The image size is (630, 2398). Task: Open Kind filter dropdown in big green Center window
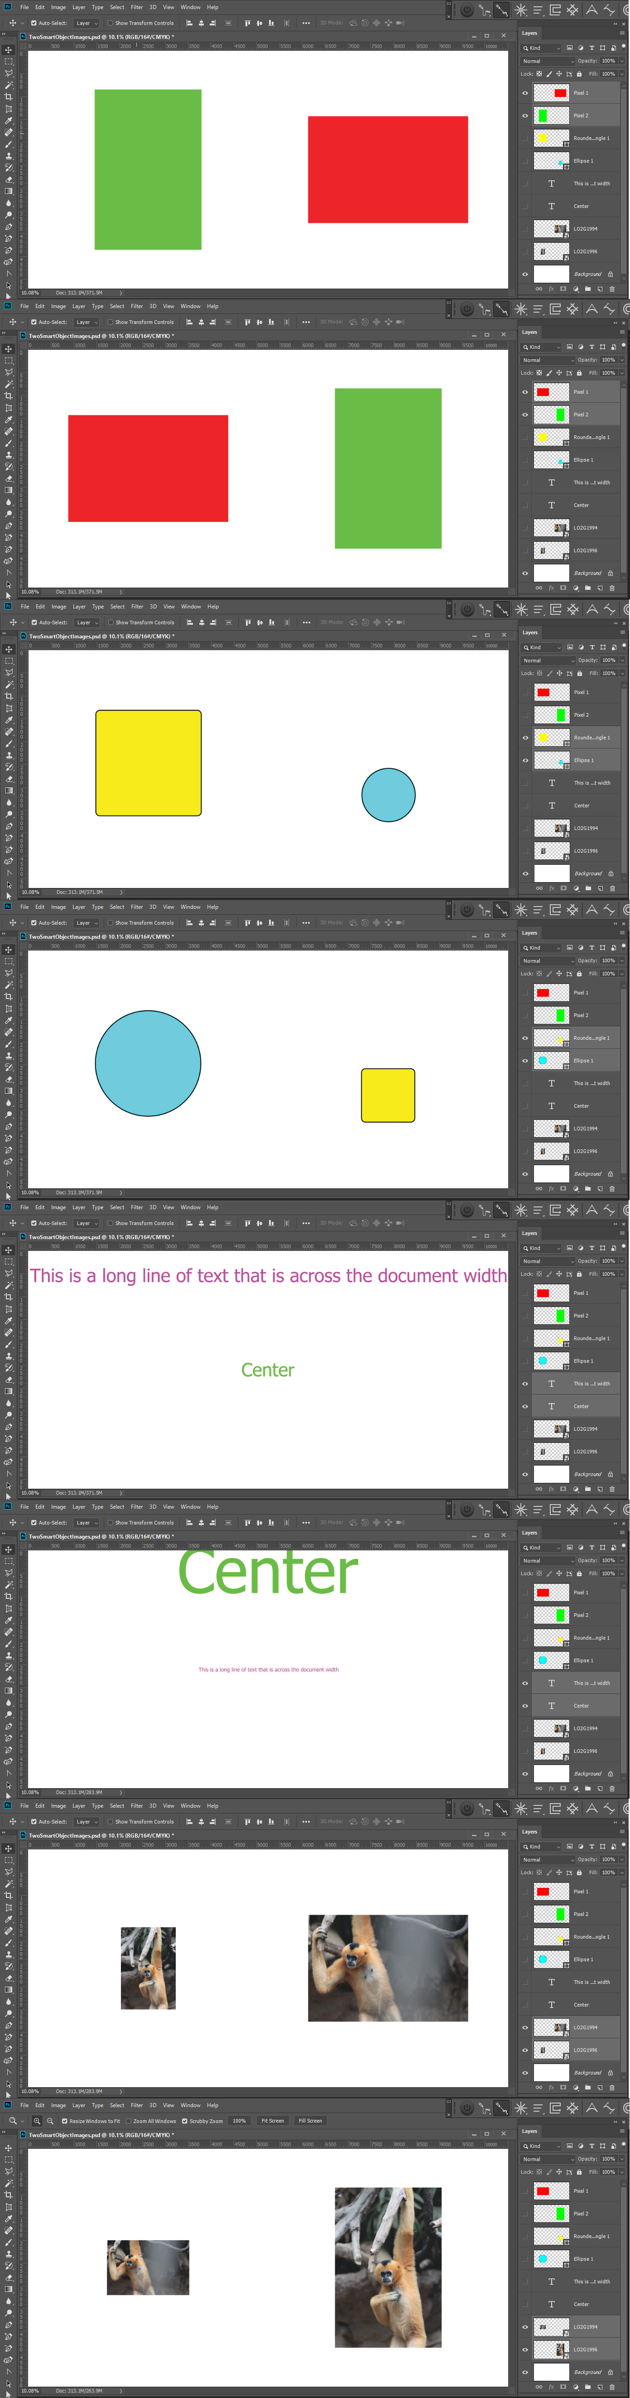coord(542,1548)
